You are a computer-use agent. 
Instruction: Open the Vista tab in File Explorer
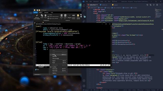pos(52,12)
